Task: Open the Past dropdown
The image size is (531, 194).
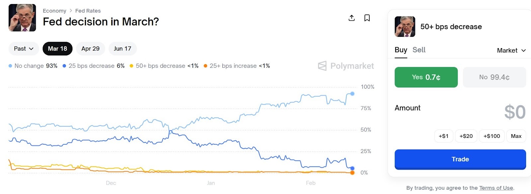Action: coord(24,49)
